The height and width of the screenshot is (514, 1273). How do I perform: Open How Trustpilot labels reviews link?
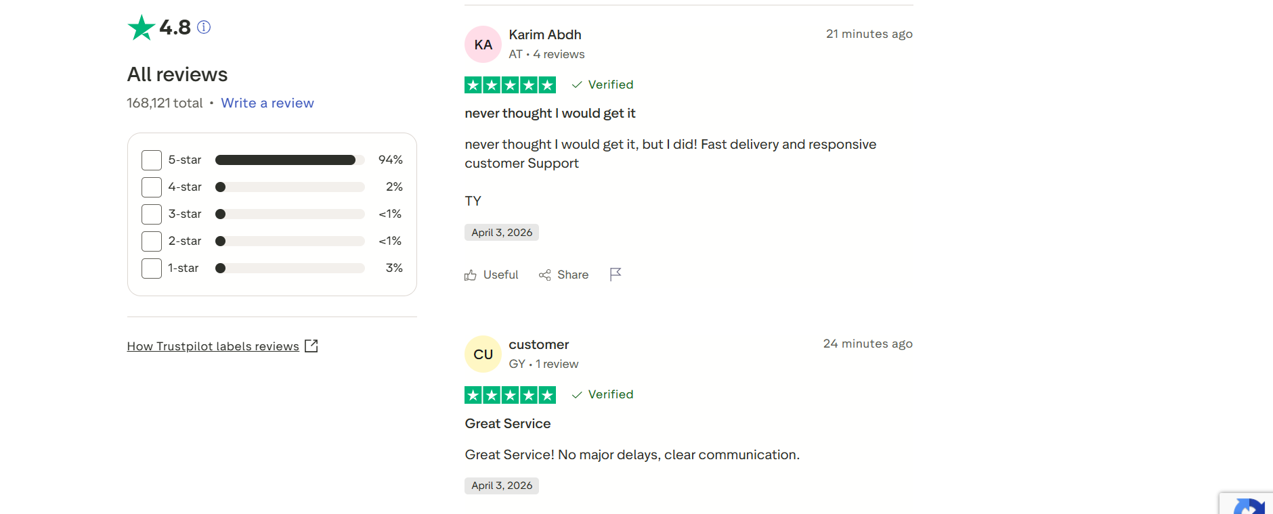[213, 346]
